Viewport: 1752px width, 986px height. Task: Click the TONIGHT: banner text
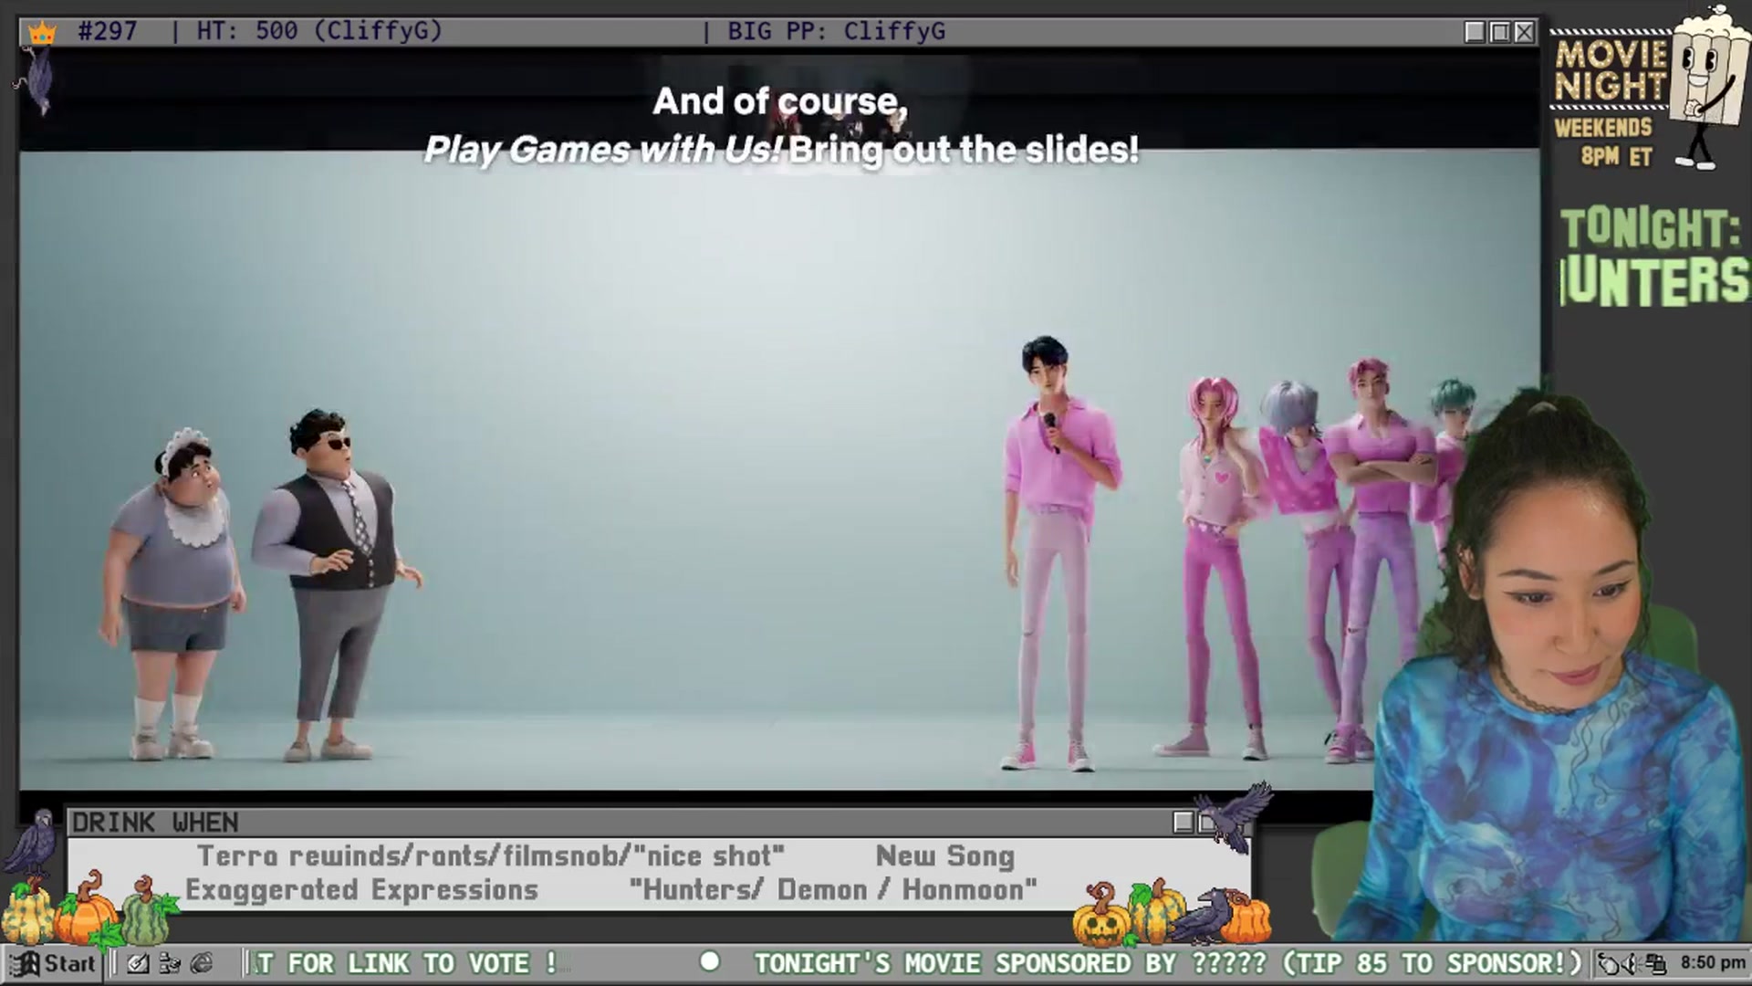1650,228
